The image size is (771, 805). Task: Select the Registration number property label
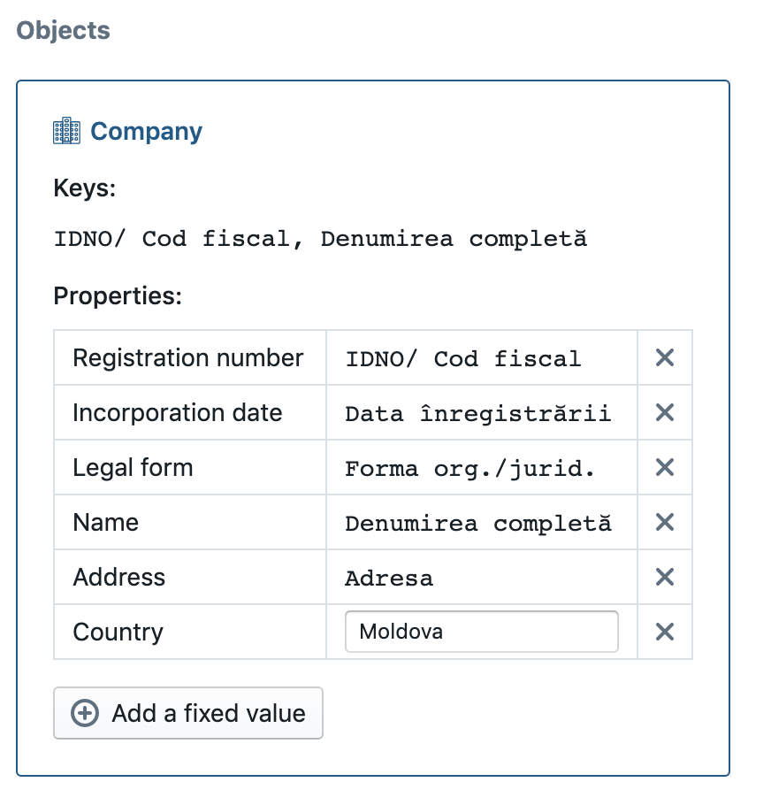pos(187,358)
